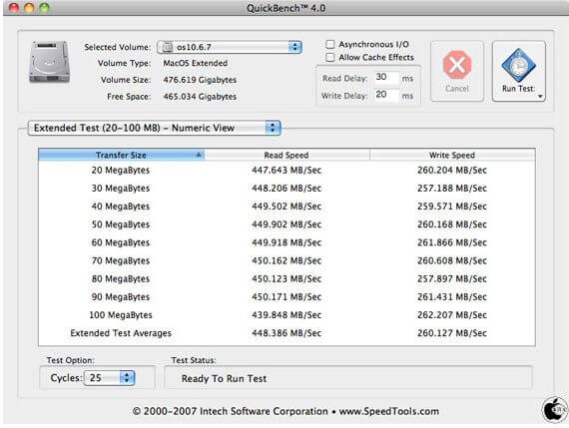Viewport: 569px width, 428px height.
Task: Click the MacOS Extended volume type text
Action: tap(196, 63)
